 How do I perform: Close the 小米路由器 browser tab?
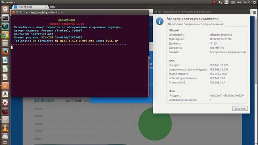(x=46, y=7)
